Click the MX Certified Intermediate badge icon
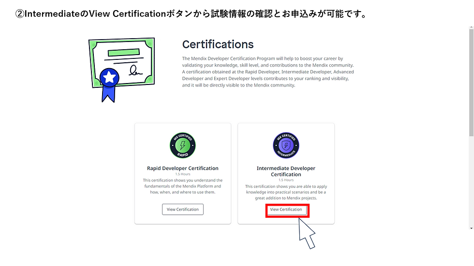This screenshot has height=266, width=474. pos(286,145)
